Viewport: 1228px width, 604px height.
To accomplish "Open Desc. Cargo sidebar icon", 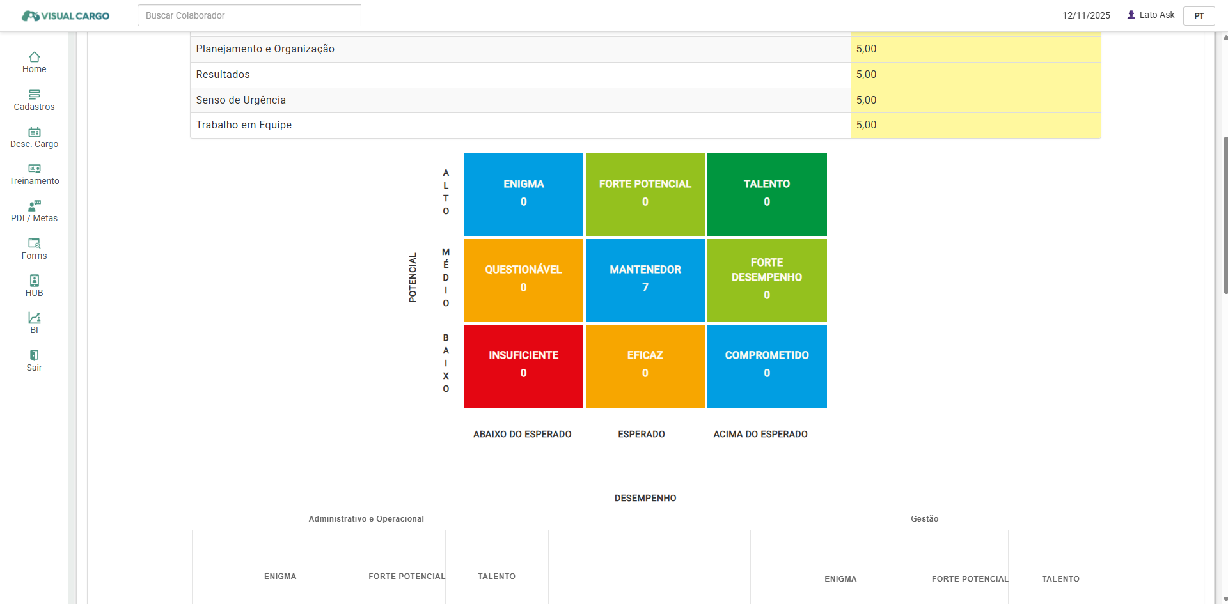I will click(35, 132).
